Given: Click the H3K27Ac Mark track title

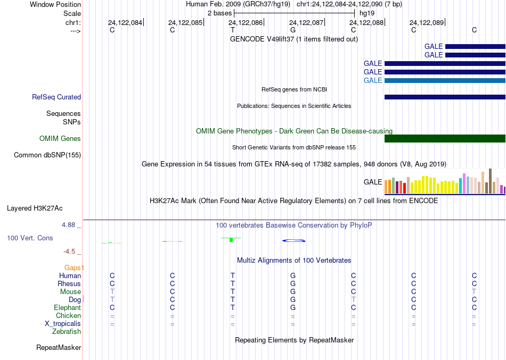Looking at the screenshot, I should [294, 201].
